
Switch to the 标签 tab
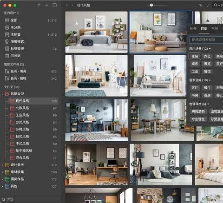tap(193, 28)
